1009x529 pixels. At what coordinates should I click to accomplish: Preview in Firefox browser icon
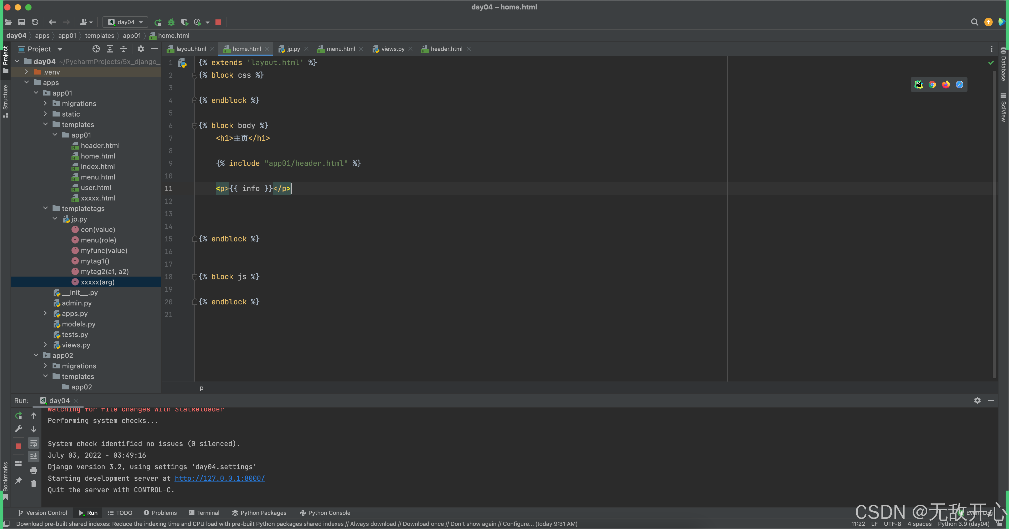click(946, 84)
